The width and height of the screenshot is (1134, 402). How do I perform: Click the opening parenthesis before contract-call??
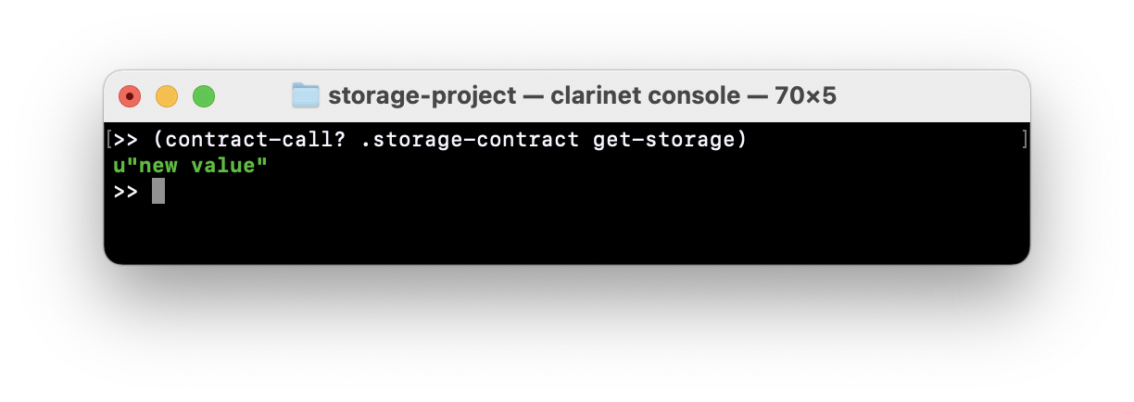click(158, 141)
